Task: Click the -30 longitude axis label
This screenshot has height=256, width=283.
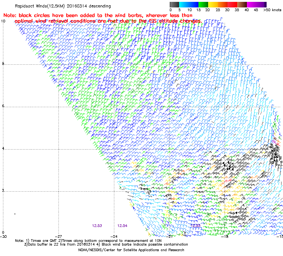Action: [x=3, y=236]
